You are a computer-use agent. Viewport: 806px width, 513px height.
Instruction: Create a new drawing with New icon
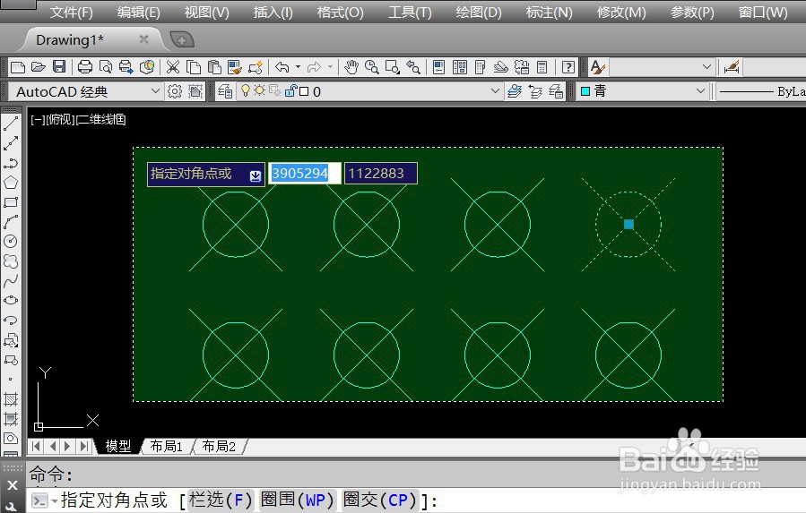pos(18,67)
